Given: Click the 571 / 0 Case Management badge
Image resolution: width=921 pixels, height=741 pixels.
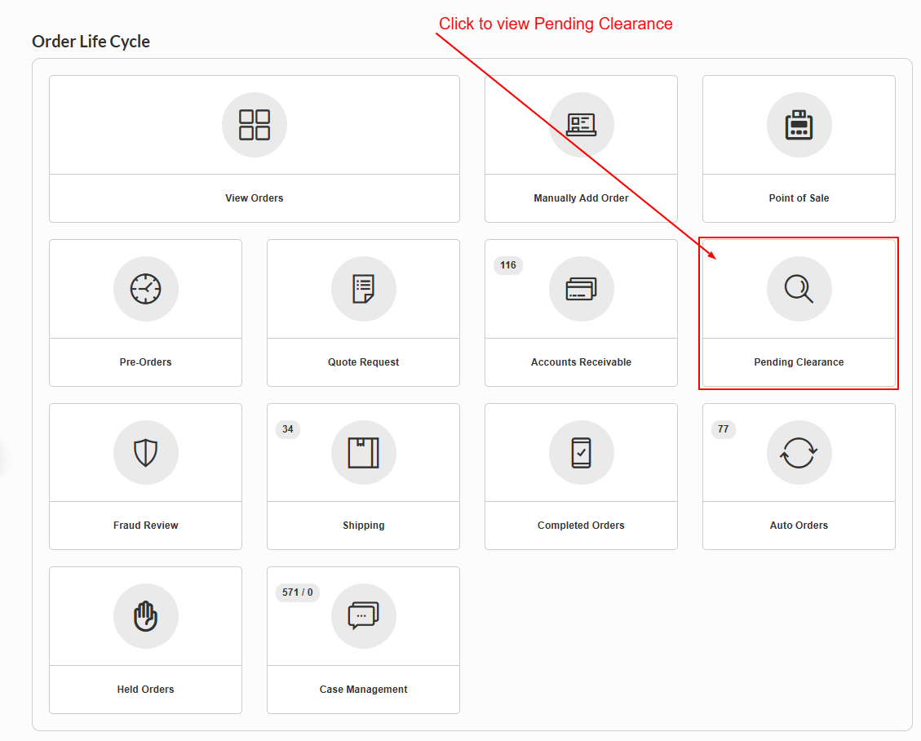Looking at the screenshot, I should pos(297,592).
